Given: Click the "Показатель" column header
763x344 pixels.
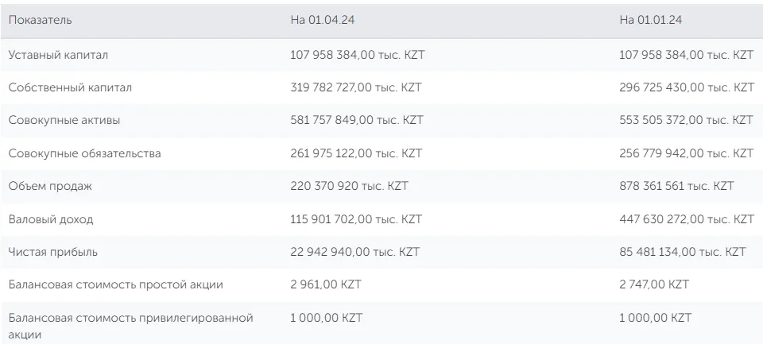Looking at the screenshot, I should pos(40,20).
